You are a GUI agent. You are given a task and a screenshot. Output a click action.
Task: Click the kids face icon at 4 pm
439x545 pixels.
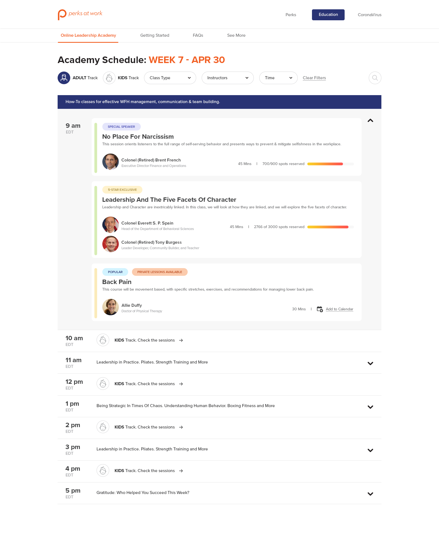103,471
